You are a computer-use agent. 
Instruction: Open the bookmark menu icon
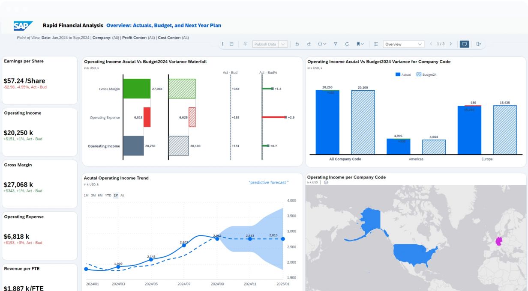click(x=360, y=44)
